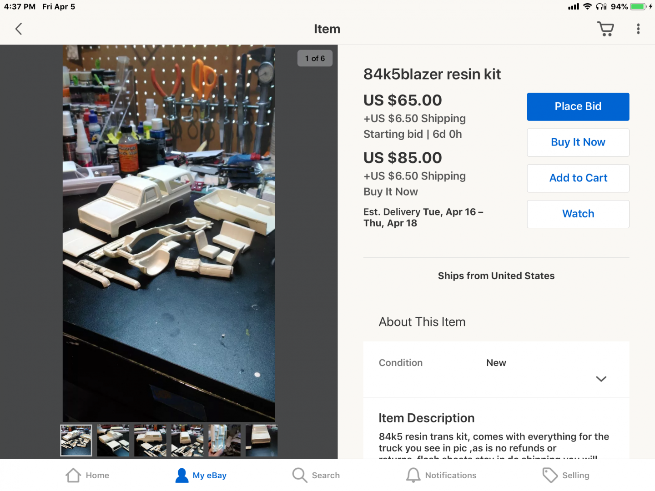Tap the Notifications bell icon
Viewport: 655px width, 491px height.
point(413,475)
